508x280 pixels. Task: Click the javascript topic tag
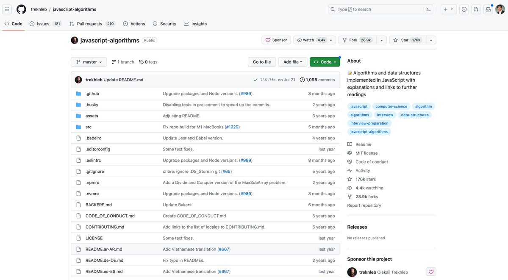359,106
